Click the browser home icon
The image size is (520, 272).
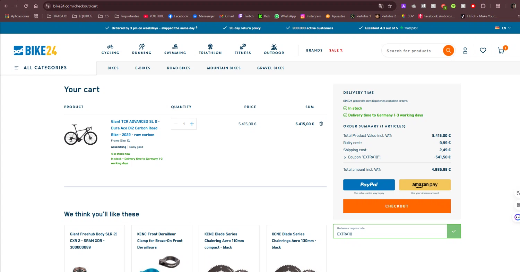tap(36, 6)
